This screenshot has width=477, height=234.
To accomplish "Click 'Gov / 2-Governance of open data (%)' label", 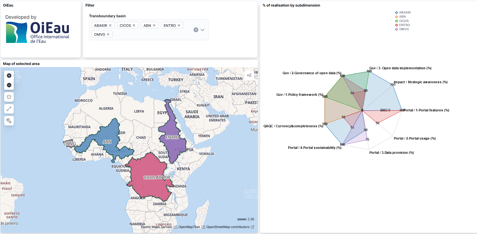I will tap(312, 73).
